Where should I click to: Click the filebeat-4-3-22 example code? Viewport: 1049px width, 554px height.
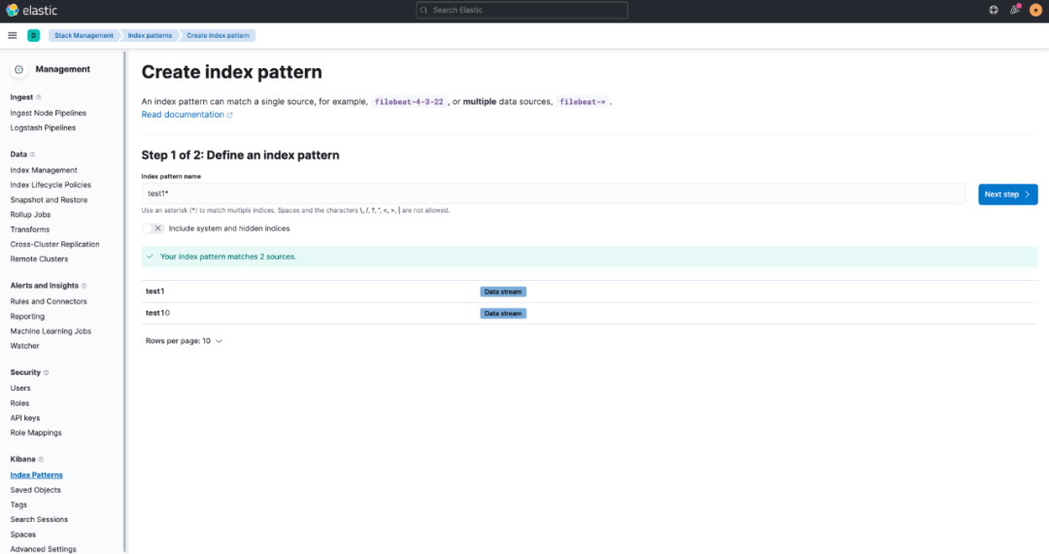tap(409, 102)
